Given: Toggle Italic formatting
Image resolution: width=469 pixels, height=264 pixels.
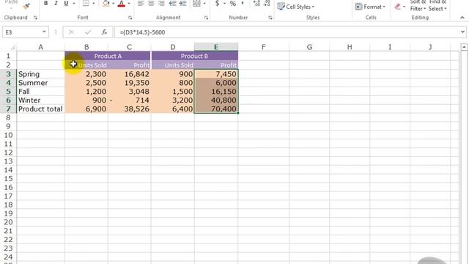Looking at the screenshot, I should click(x=56, y=3).
